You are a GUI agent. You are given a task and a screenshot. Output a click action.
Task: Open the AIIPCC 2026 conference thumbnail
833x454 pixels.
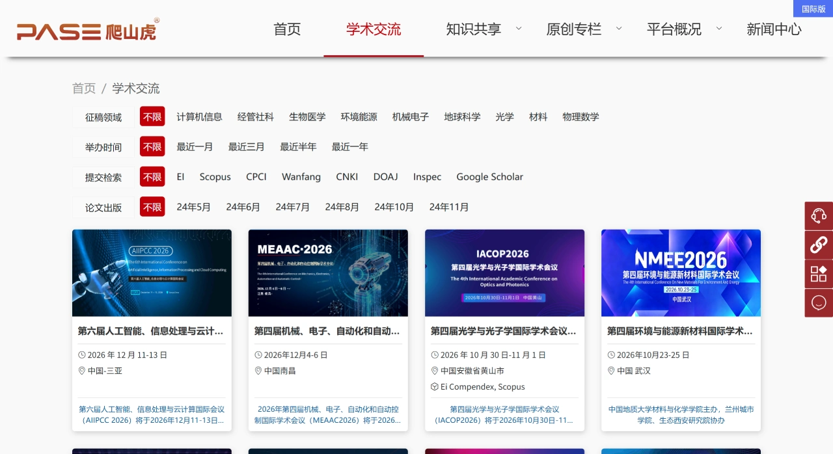click(152, 273)
